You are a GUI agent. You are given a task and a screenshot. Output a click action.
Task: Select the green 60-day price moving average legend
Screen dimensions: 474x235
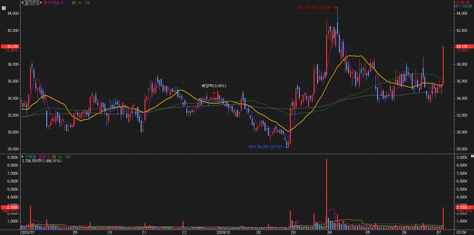[80, 3]
